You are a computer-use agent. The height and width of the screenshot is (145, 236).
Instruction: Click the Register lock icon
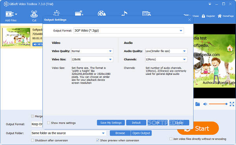coord(203,16)
